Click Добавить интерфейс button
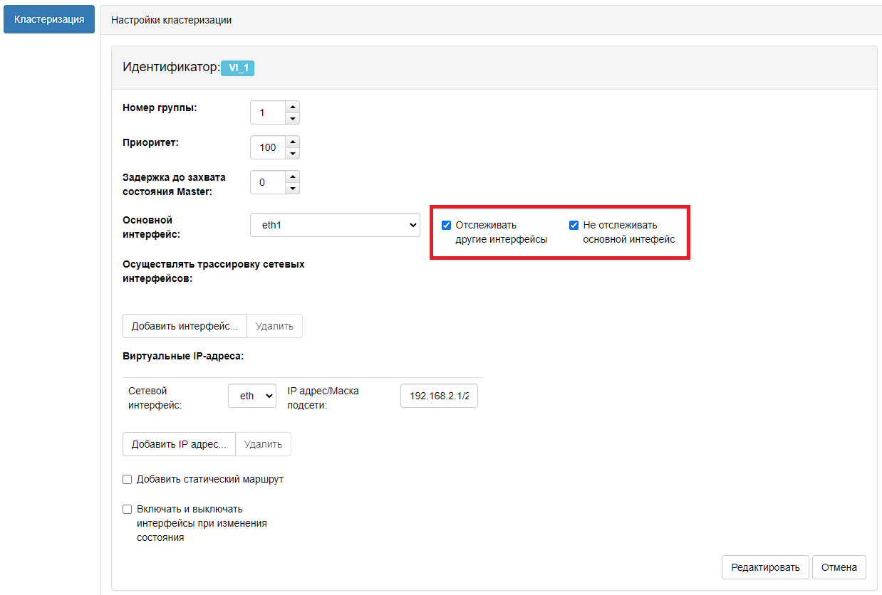Screen dimensions: 882x595 click(185, 326)
